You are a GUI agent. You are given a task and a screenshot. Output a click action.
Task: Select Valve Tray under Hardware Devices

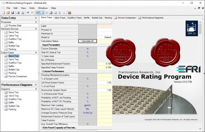14,36
